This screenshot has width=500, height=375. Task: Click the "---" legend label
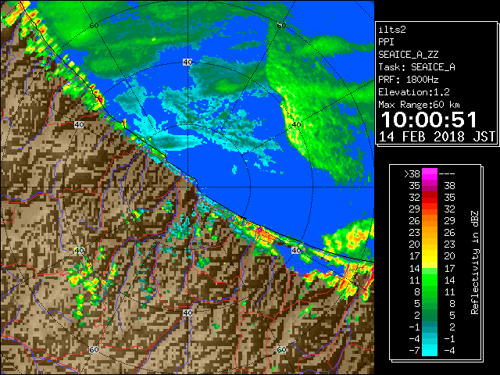coord(447,174)
